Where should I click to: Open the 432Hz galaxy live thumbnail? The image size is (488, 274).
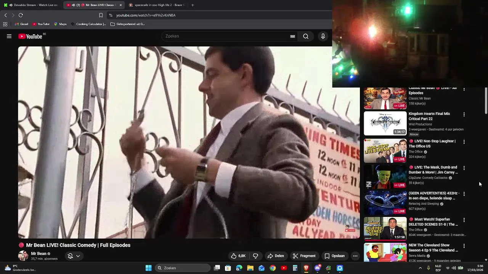(x=385, y=203)
